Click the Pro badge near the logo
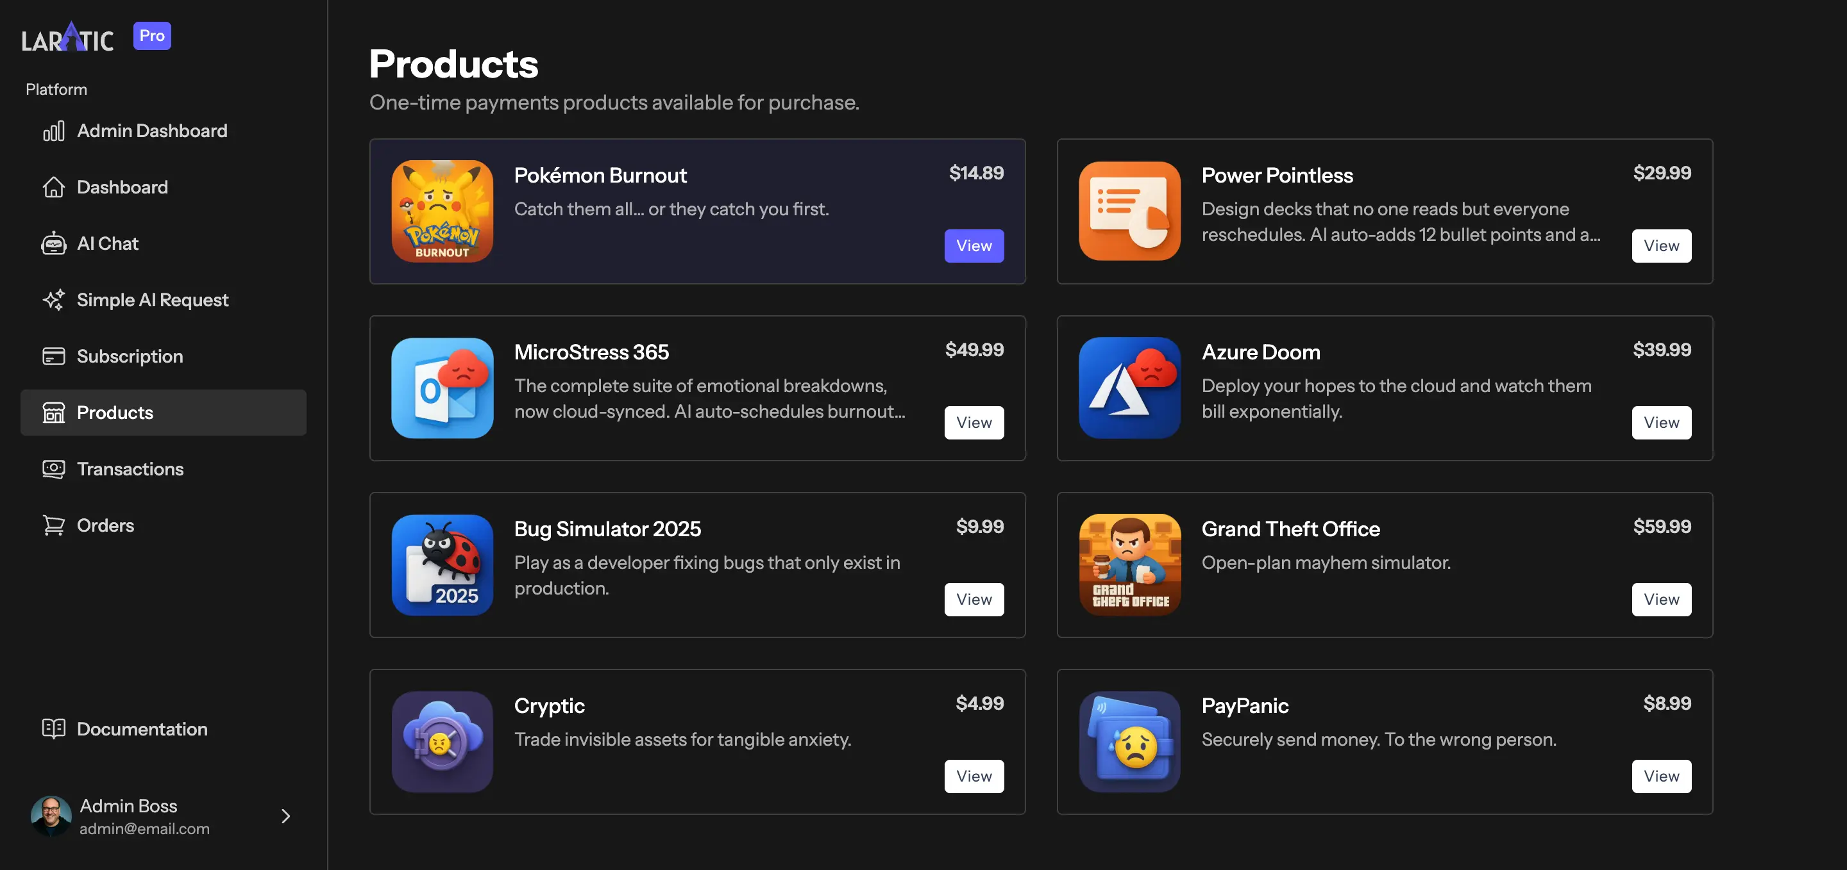The height and width of the screenshot is (870, 1847). pyautogui.click(x=151, y=35)
